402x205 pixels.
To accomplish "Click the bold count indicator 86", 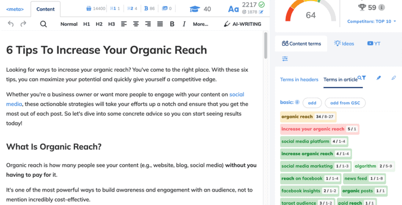I will click(x=149, y=8).
